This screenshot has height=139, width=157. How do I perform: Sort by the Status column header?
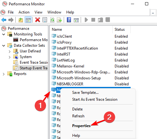(120, 29)
